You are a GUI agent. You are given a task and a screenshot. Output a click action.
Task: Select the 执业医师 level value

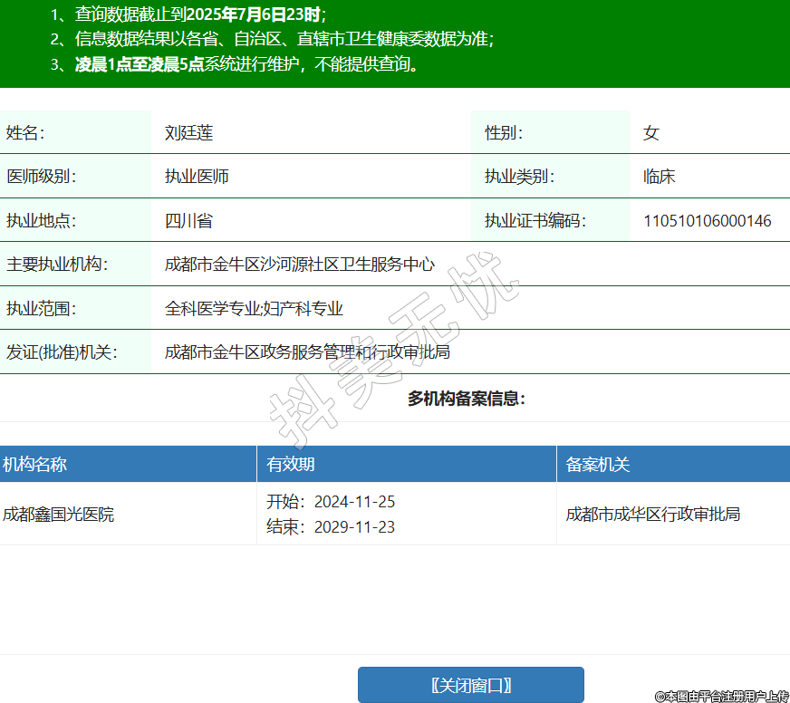click(x=197, y=177)
